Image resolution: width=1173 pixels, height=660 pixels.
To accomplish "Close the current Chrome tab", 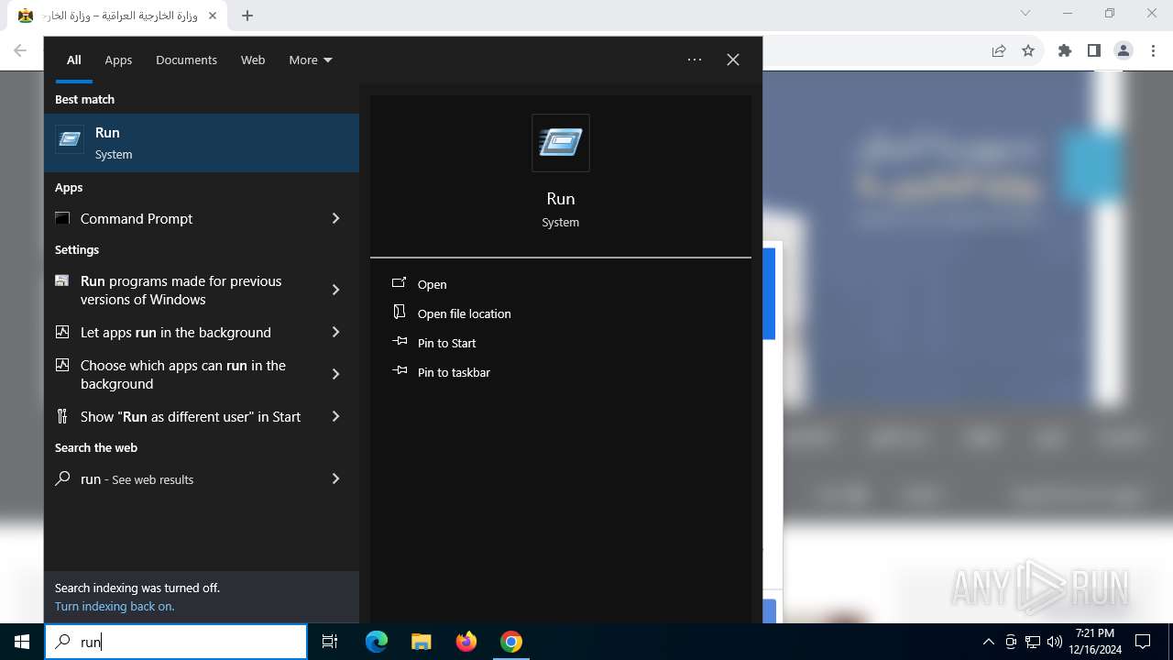I will click(212, 16).
